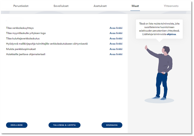Click the pointing man illustration
The height and width of the screenshot is (136, 194).
pyautogui.click(x=159, y=74)
